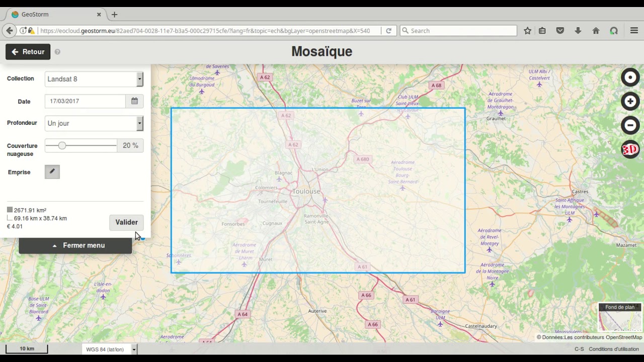644x362 pixels.
Task: Click the Date field showing 17/03/2017
Action: (85, 101)
